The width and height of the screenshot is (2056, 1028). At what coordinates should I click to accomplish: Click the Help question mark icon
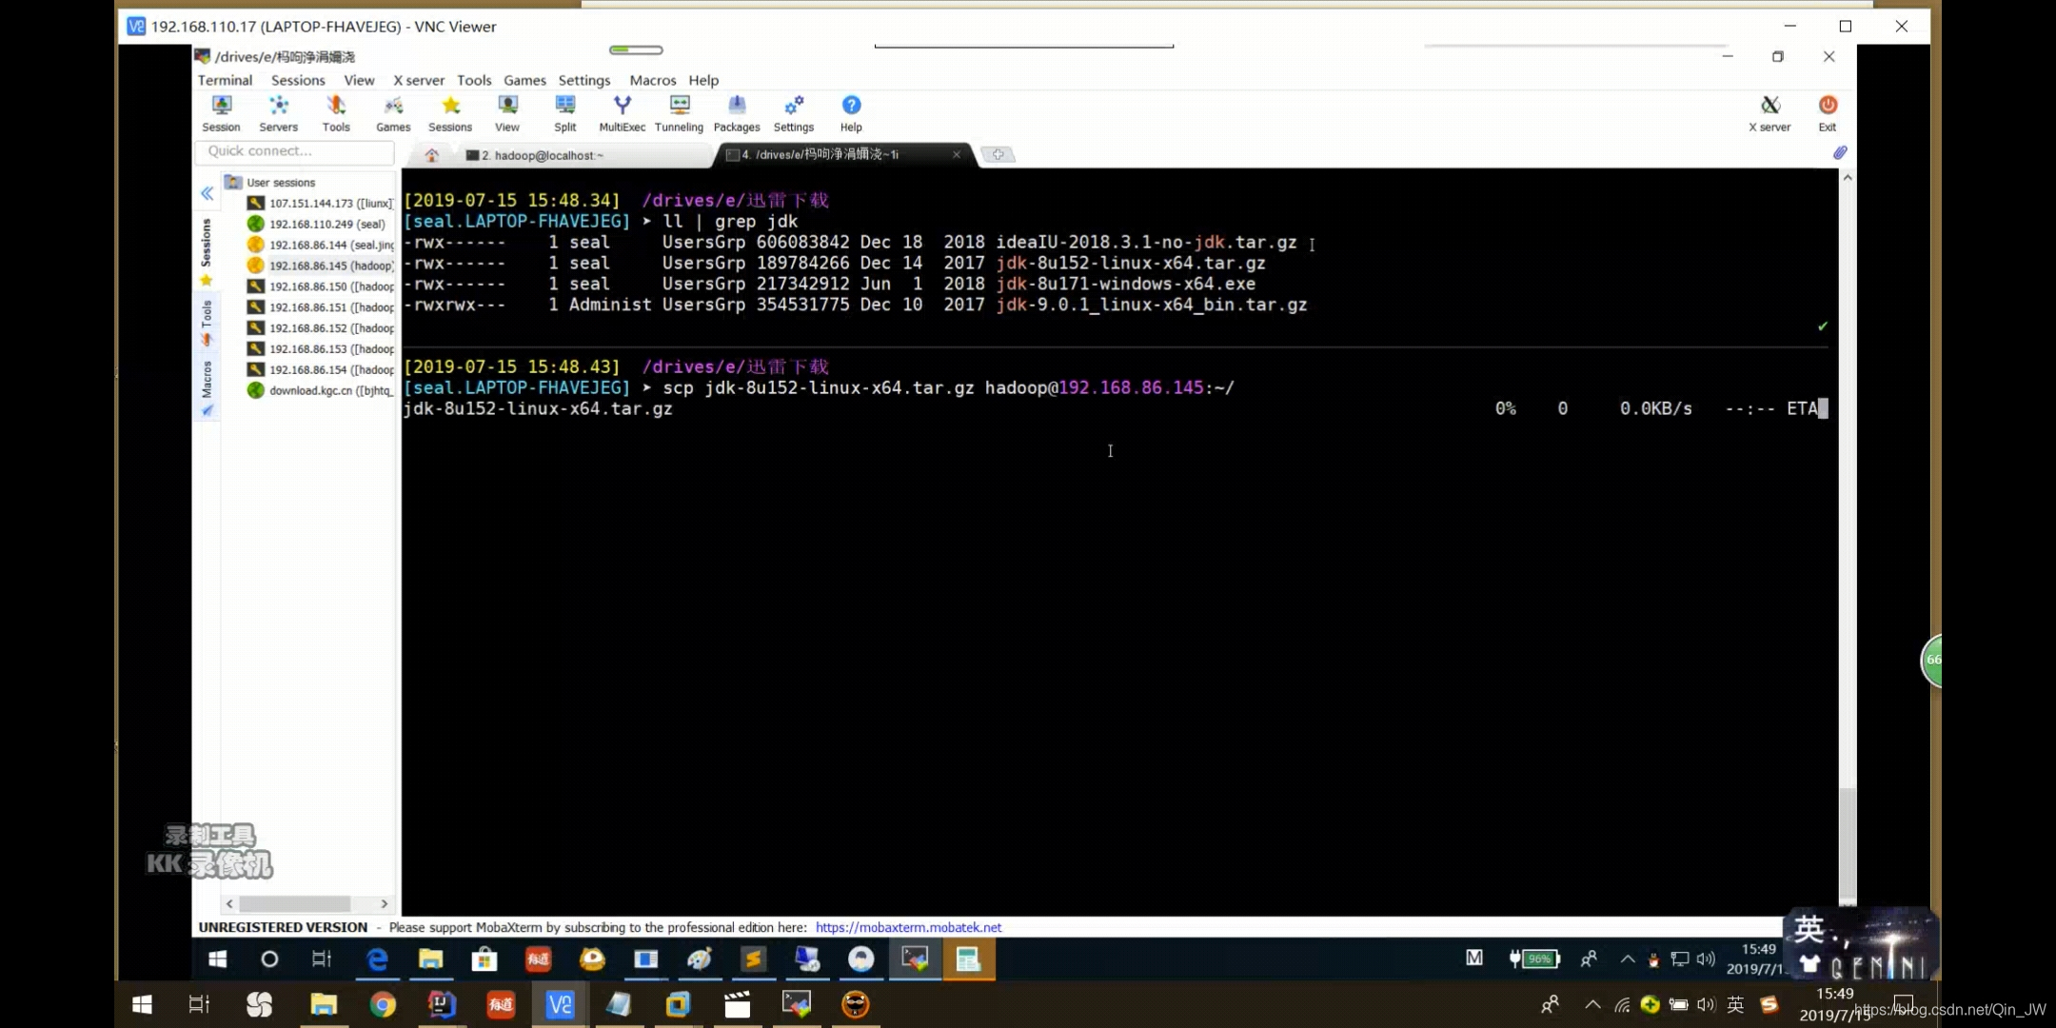coord(851,113)
